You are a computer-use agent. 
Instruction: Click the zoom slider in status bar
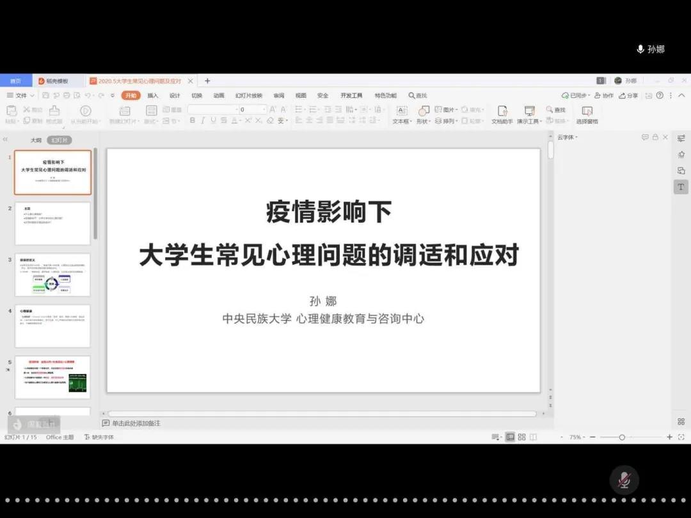click(622, 437)
